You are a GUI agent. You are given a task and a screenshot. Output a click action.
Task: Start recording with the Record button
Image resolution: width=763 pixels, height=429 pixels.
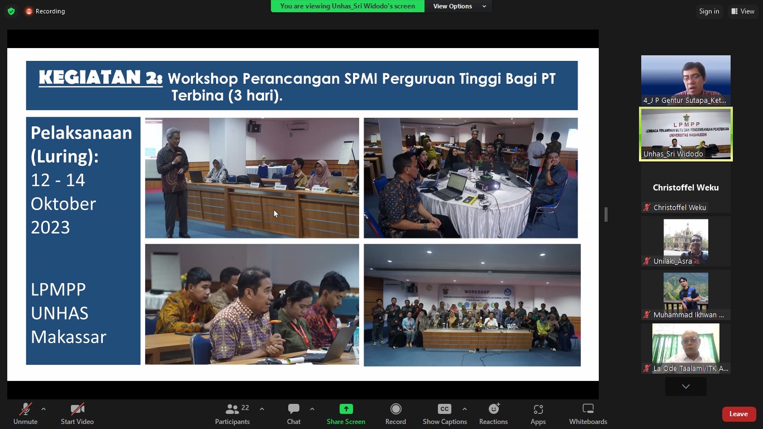coord(395,414)
